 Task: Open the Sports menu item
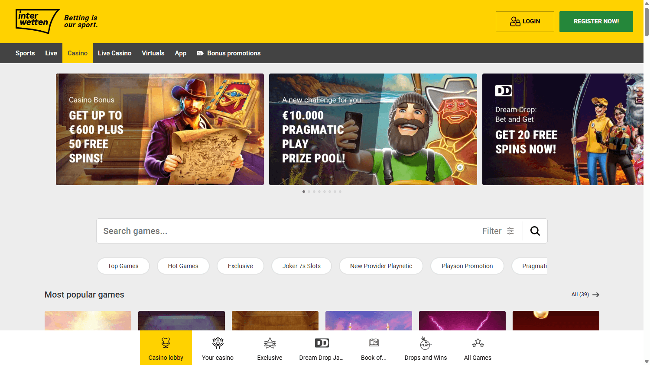[25, 53]
